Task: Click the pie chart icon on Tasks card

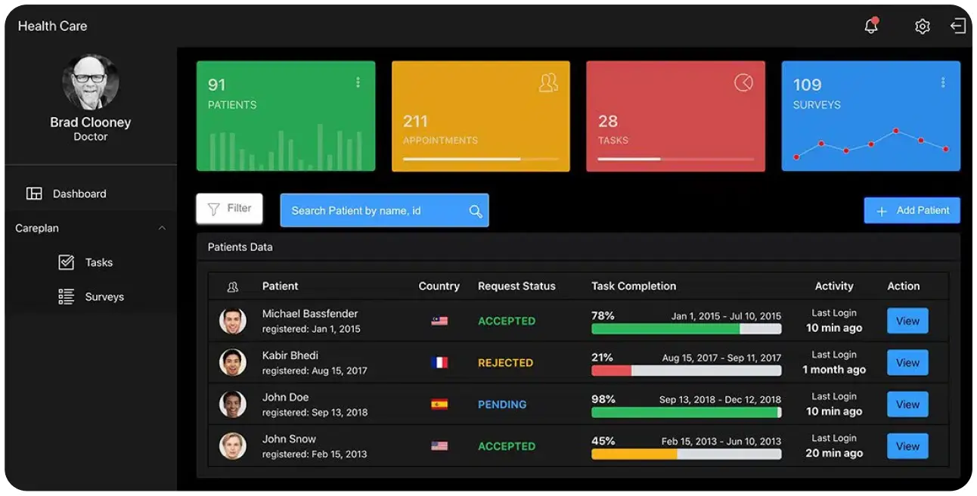Action: [743, 82]
